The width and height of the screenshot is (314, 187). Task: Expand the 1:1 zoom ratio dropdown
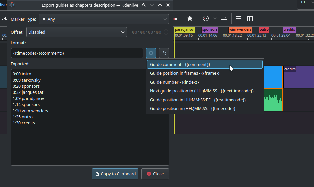coord(305,3)
